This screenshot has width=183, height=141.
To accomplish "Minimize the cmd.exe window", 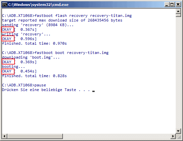I will pyautogui.click(x=166, y=5).
